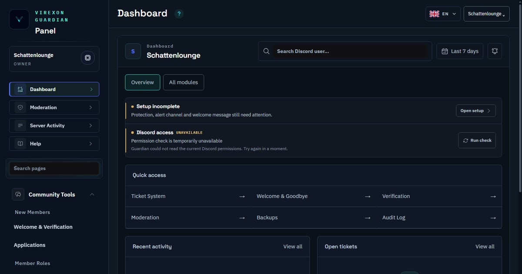Click the Setup incomplete heading
Viewport: 522px width, 274px height.
pyautogui.click(x=158, y=107)
